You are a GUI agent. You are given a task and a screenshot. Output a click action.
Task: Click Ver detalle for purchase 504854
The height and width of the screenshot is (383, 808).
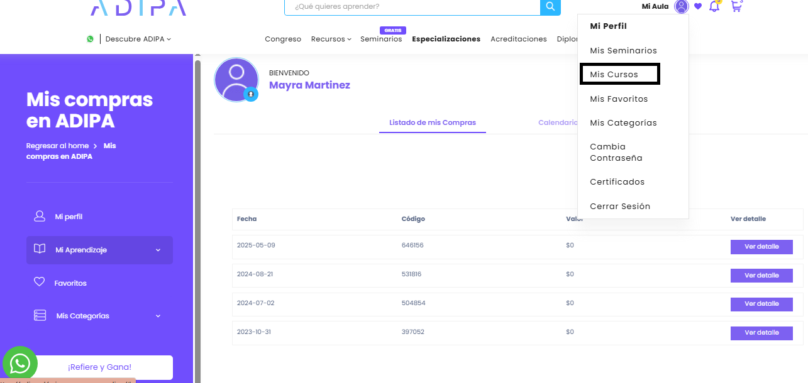tap(761, 304)
